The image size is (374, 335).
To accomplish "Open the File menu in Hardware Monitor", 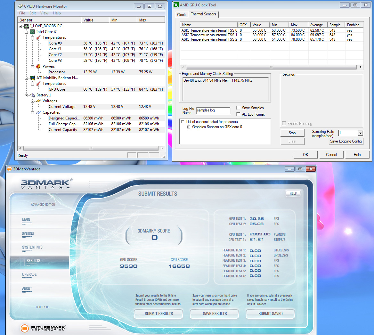I will coord(22,13).
